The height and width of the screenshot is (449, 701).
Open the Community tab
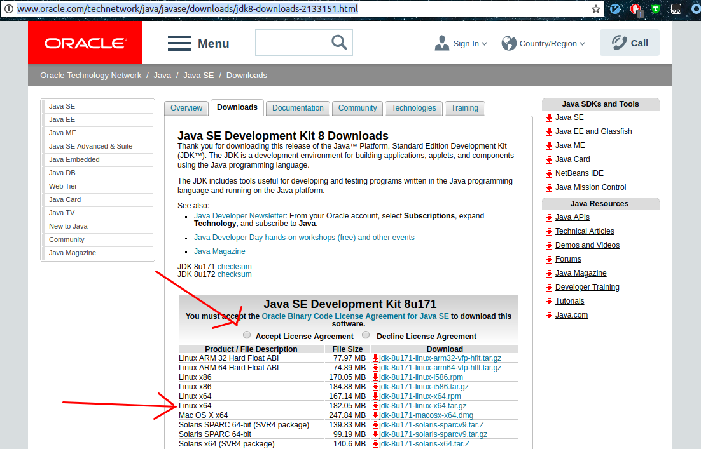[x=357, y=108]
